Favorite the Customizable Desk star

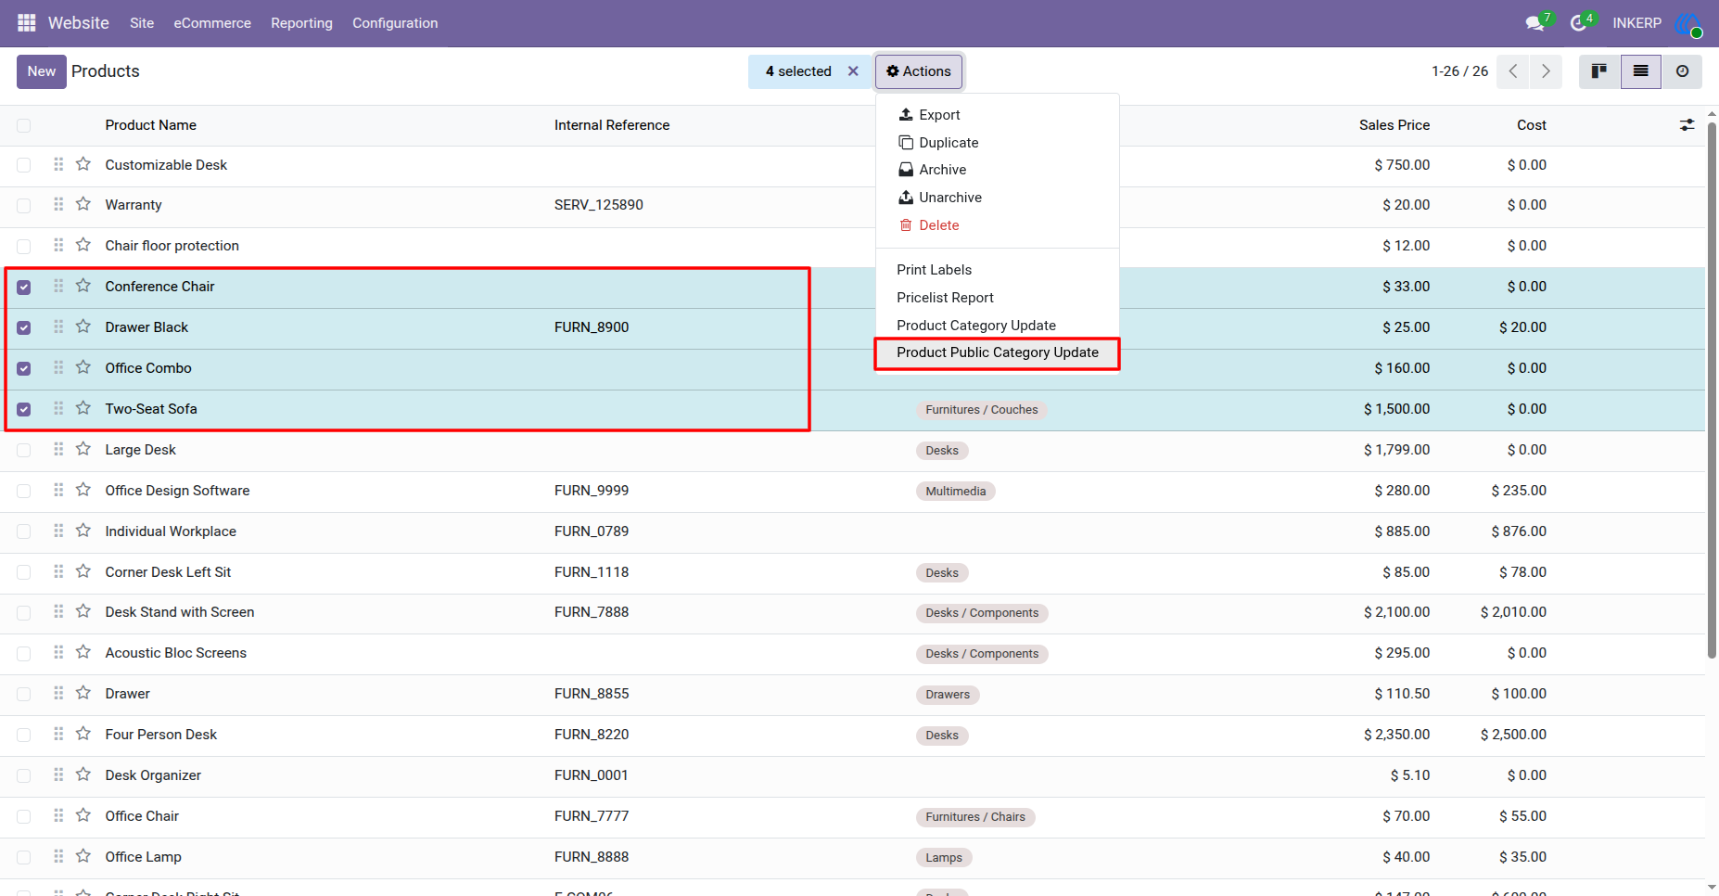point(83,164)
